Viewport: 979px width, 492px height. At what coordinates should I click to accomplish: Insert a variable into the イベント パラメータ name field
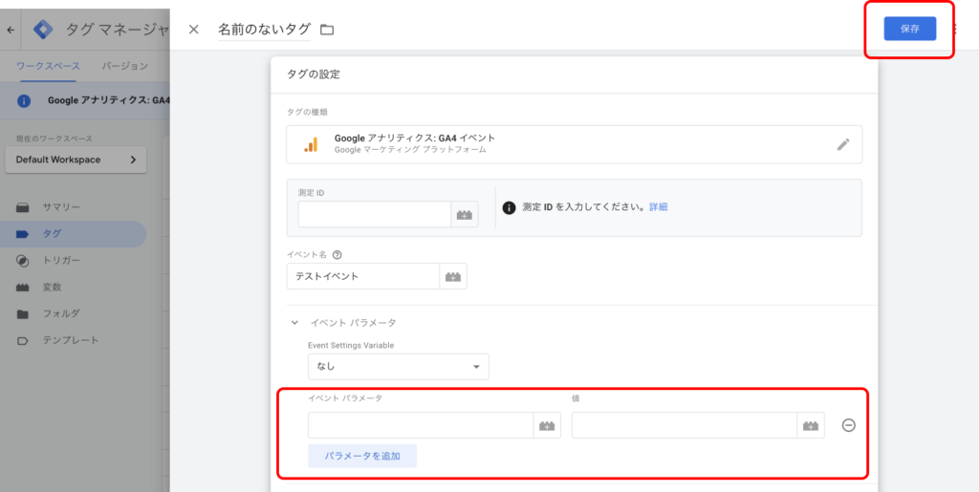tap(547, 425)
